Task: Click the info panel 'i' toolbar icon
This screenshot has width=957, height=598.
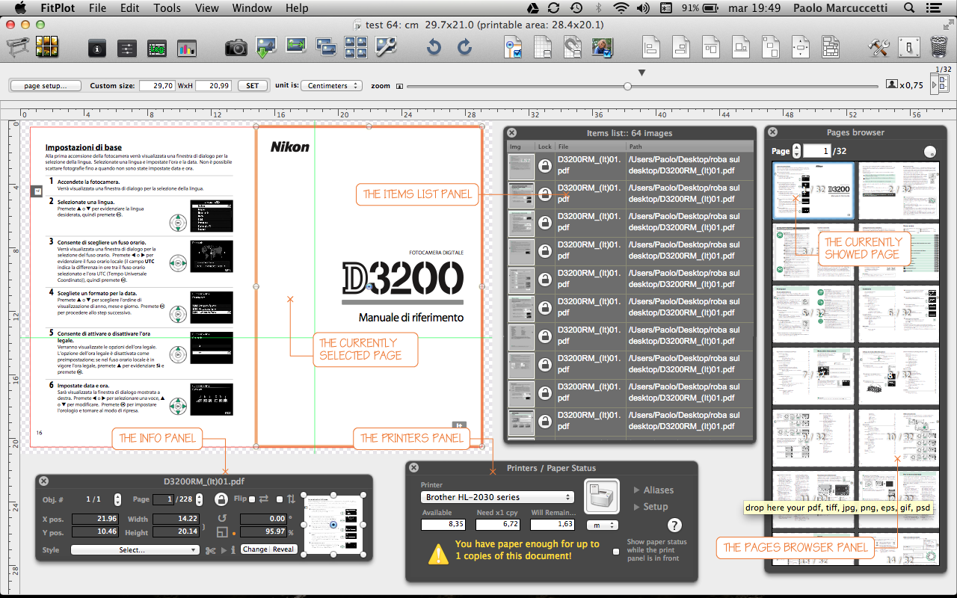Action: tap(96, 49)
